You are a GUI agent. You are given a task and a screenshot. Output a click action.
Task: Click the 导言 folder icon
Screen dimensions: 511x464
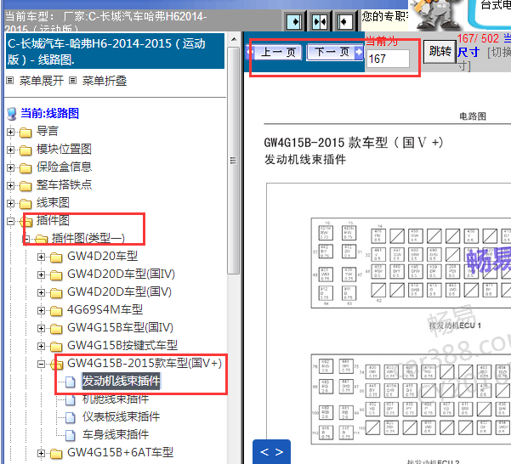coord(26,133)
